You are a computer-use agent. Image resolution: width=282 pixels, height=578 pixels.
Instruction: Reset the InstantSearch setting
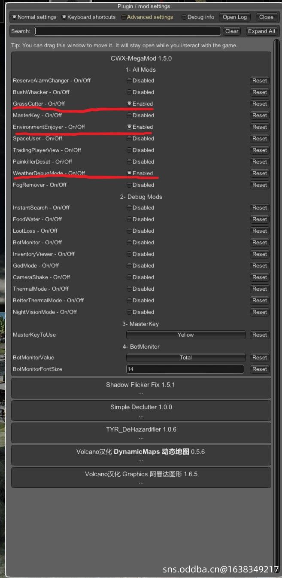(260, 208)
